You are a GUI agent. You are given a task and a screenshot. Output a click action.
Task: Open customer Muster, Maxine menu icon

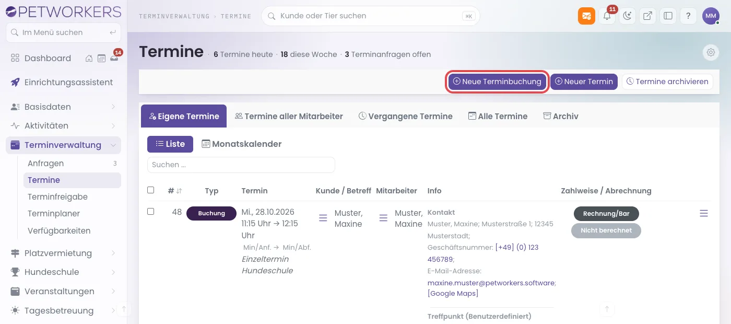pos(323,217)
